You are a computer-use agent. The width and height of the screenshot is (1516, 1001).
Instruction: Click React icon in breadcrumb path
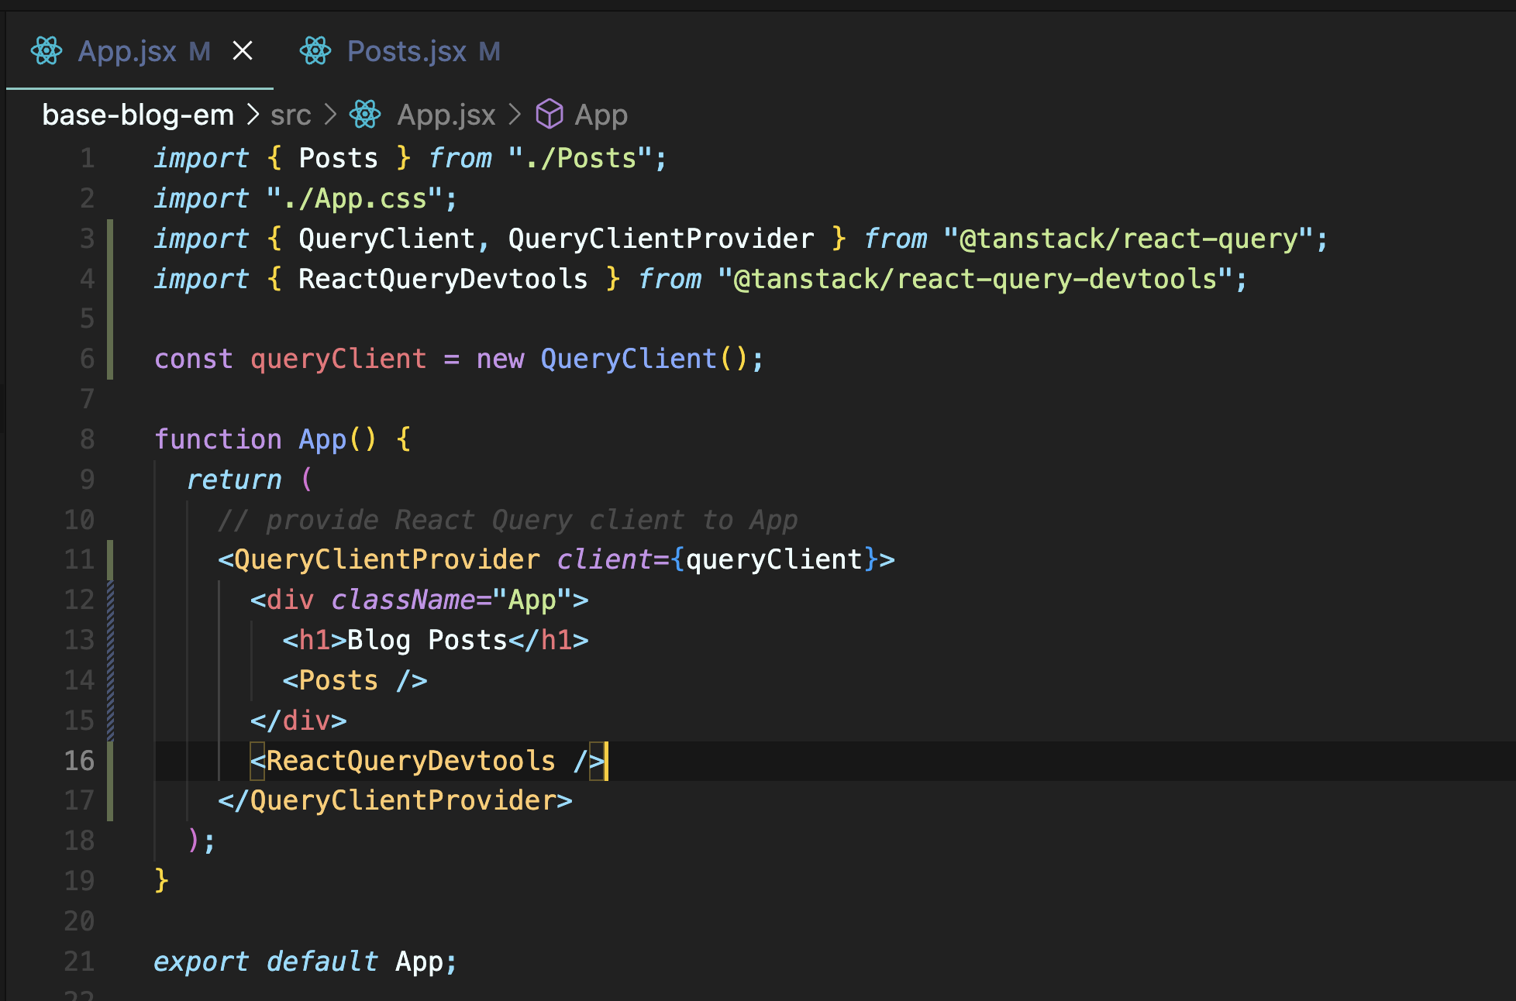365,114
